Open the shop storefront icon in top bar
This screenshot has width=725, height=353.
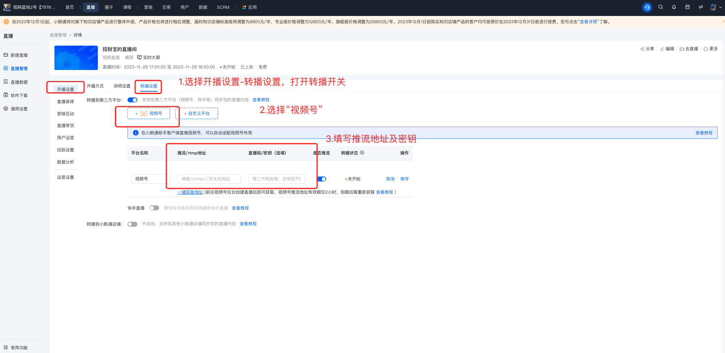(687, 7)
